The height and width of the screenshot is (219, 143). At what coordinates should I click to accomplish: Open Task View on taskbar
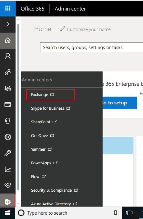[x=129, y=213]
